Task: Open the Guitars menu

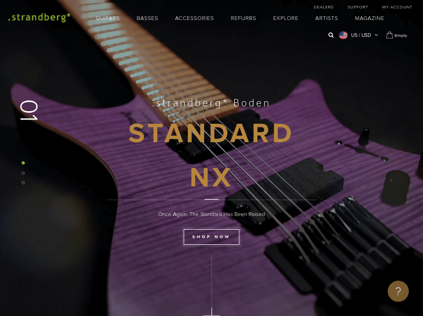Action: coord(108,18)
